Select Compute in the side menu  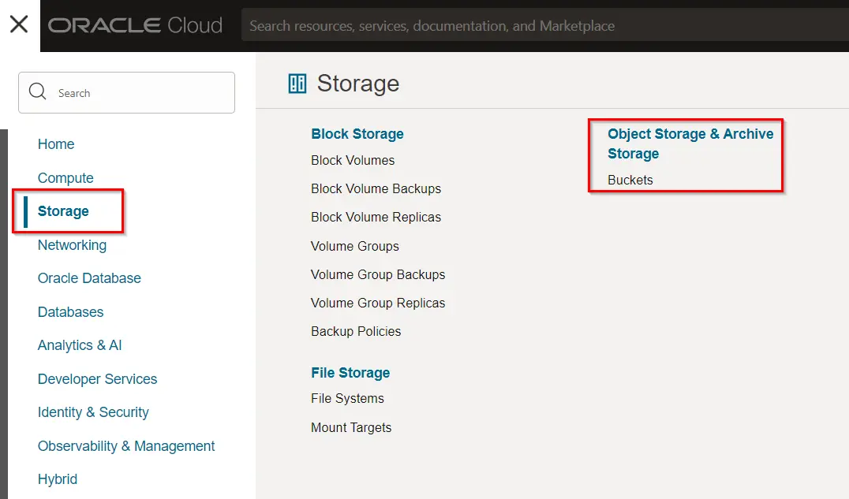coord(65,178)
